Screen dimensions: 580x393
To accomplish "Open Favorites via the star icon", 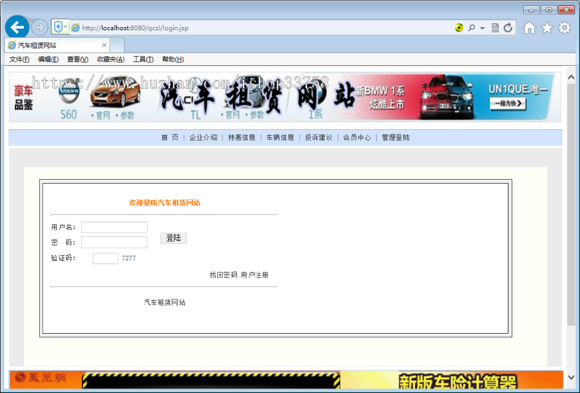I will click(x=546, y=27).
